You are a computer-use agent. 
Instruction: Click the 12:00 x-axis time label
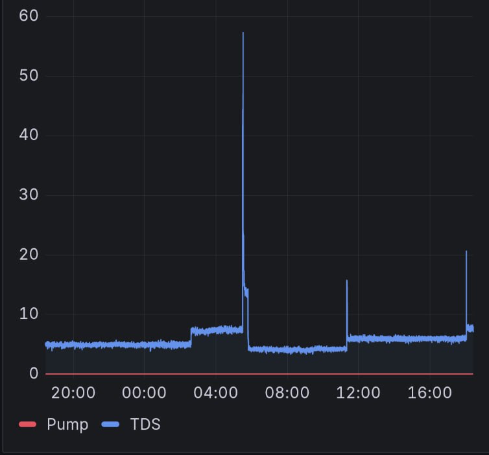(x=359, y=393)
